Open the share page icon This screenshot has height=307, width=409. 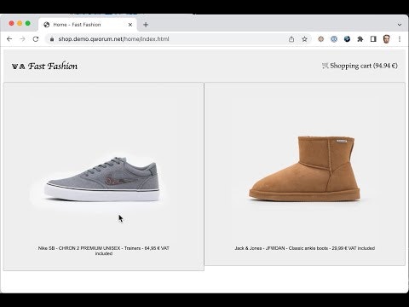tap(291, 39)
